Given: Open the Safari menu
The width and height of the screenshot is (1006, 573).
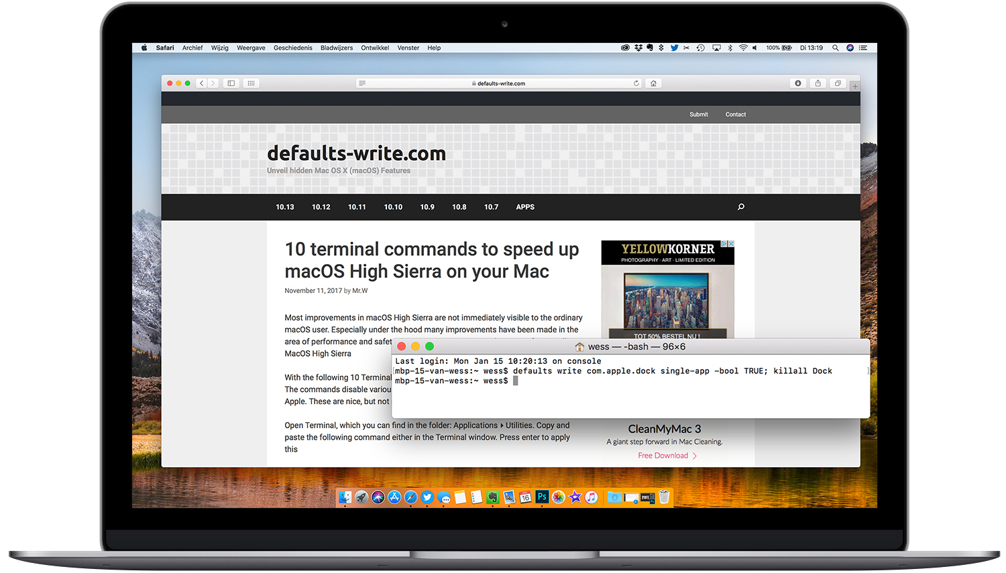Looking at the screenshot, I should [165, 48].
